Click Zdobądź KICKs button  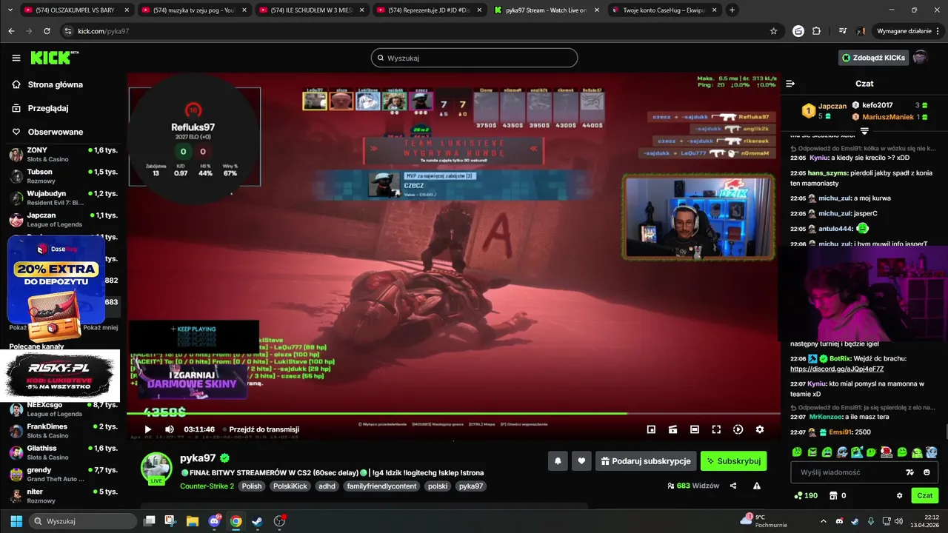[873, 58]
